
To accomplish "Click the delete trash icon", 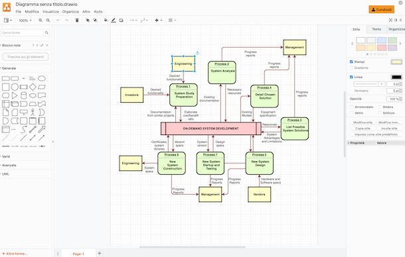I will point(77,20).
